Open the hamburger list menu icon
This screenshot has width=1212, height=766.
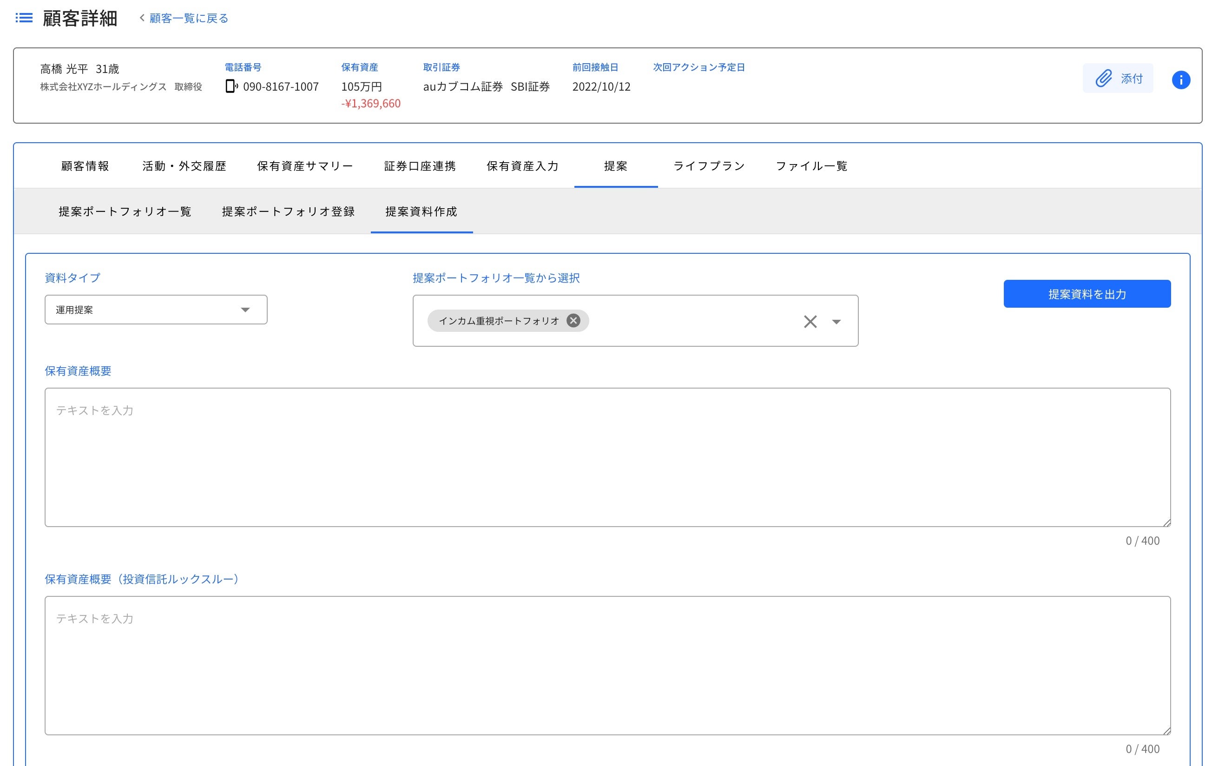24,18
